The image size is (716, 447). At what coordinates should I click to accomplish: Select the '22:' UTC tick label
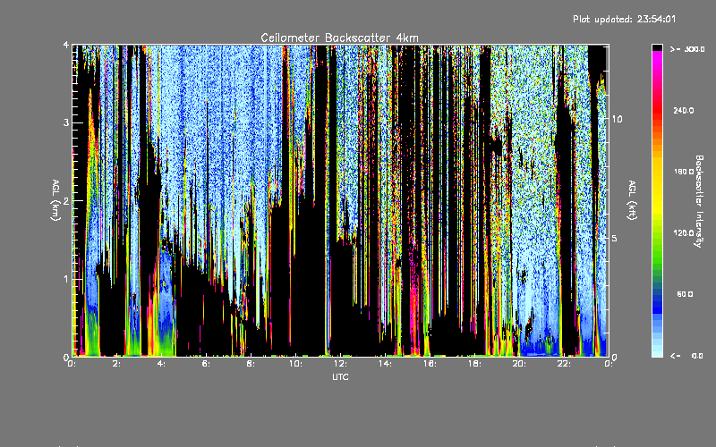(564, 364)
